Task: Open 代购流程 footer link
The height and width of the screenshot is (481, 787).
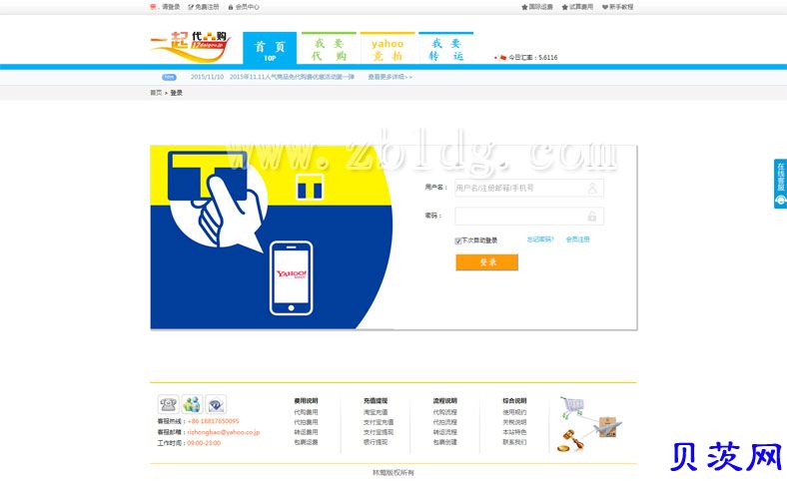Action: click(445, 412)
